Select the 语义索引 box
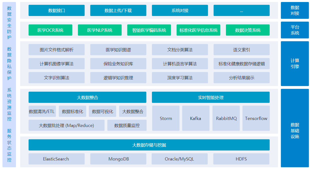 coord(241,50)
